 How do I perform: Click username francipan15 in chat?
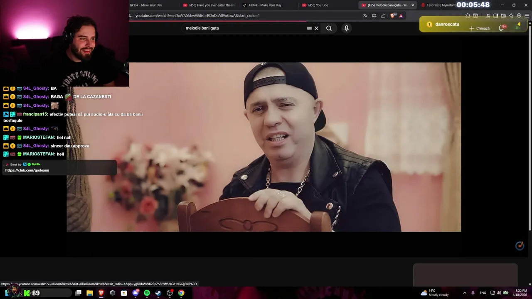(x=35, y=114)
